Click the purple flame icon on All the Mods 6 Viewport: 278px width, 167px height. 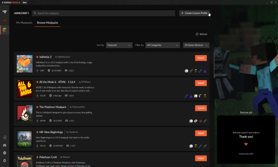pyautogui.click(x=191, y=96)
